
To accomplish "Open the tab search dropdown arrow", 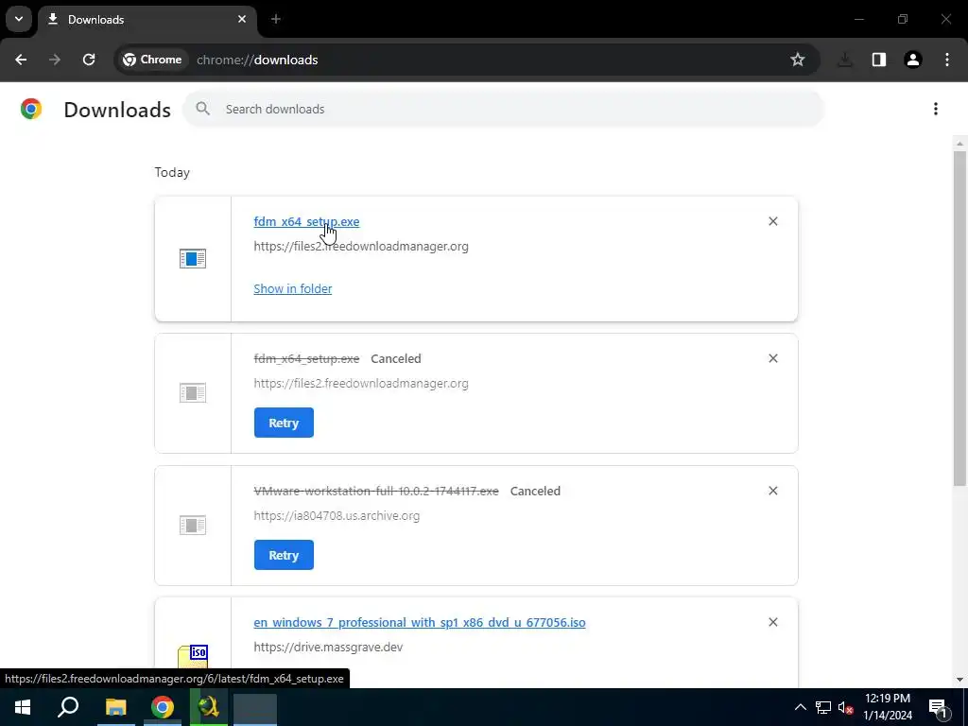I will coord(19,19).
